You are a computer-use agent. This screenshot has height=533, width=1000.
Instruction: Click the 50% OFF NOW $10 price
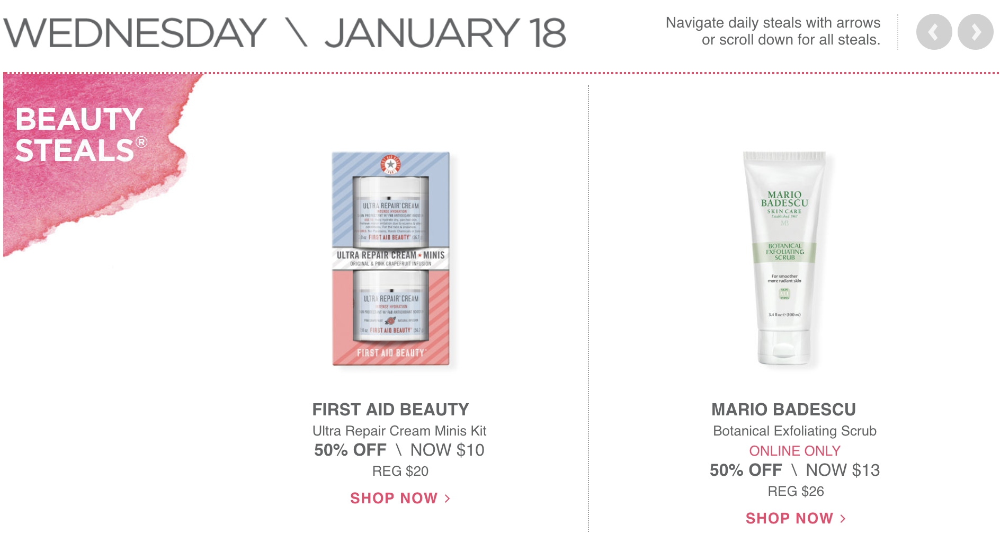(399, 450)
